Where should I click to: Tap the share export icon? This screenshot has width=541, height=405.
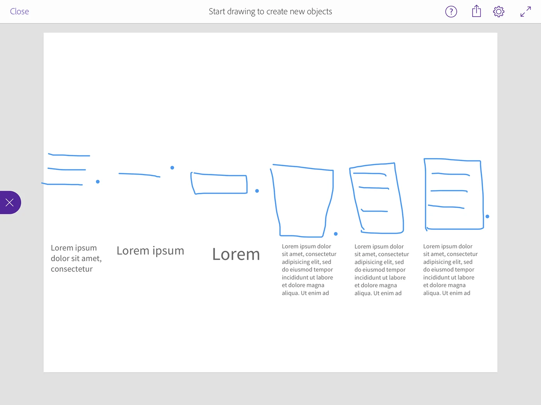pos(476,11)
